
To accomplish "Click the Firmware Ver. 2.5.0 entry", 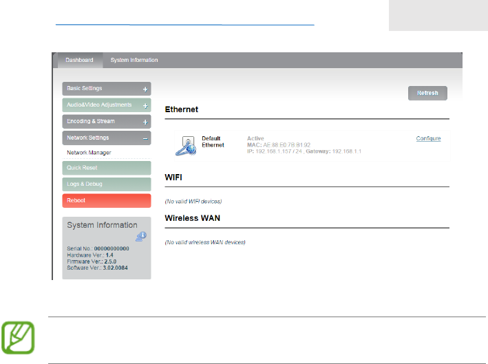I will click(x=92, y=261).
